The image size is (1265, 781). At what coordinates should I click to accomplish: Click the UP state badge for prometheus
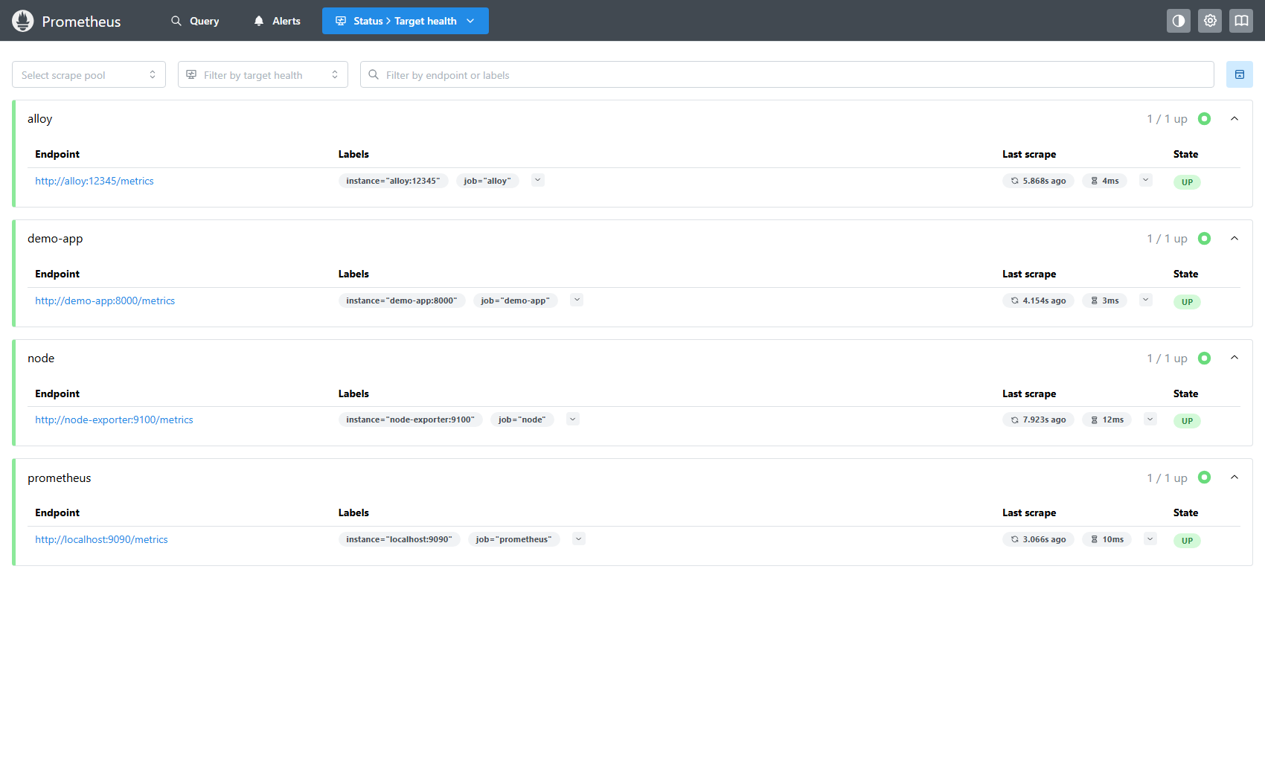pos(1187,541)
